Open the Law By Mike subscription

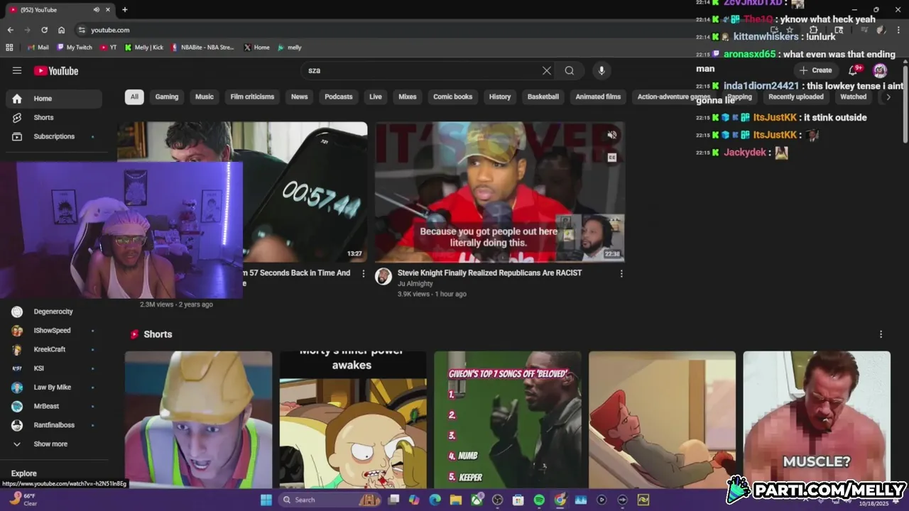54,388
